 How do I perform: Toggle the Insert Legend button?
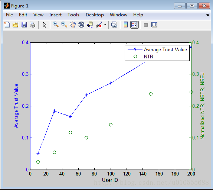[134, 25]
